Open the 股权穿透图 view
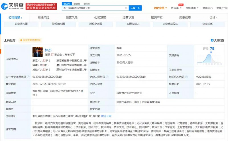 pos(95,24)
